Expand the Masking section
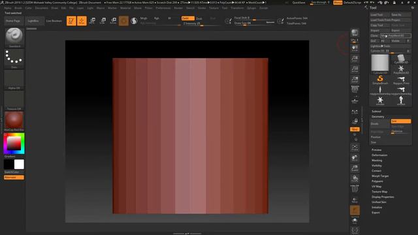 [377, 161]
